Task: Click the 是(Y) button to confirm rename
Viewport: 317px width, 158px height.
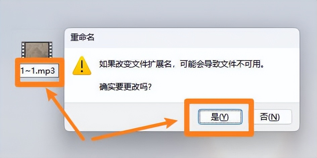Action: coord(220,117)
